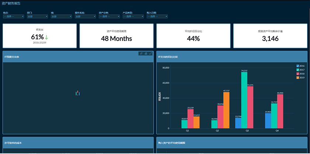Open the 产品类型 dropdown
This screenshot has width=310, height=154.
point(133,16)
